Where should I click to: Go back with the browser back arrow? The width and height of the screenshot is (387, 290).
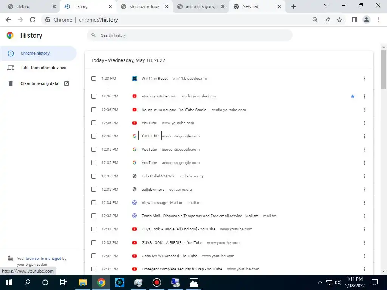point(8,20)
